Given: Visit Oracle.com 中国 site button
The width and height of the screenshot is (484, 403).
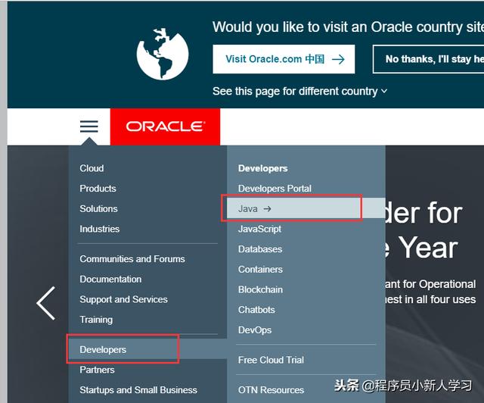Looking at the screenshot, I should 284,59.
